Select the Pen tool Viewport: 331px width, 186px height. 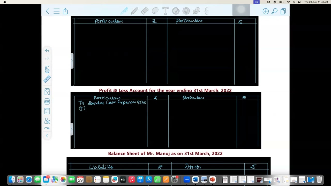(124, 11)
